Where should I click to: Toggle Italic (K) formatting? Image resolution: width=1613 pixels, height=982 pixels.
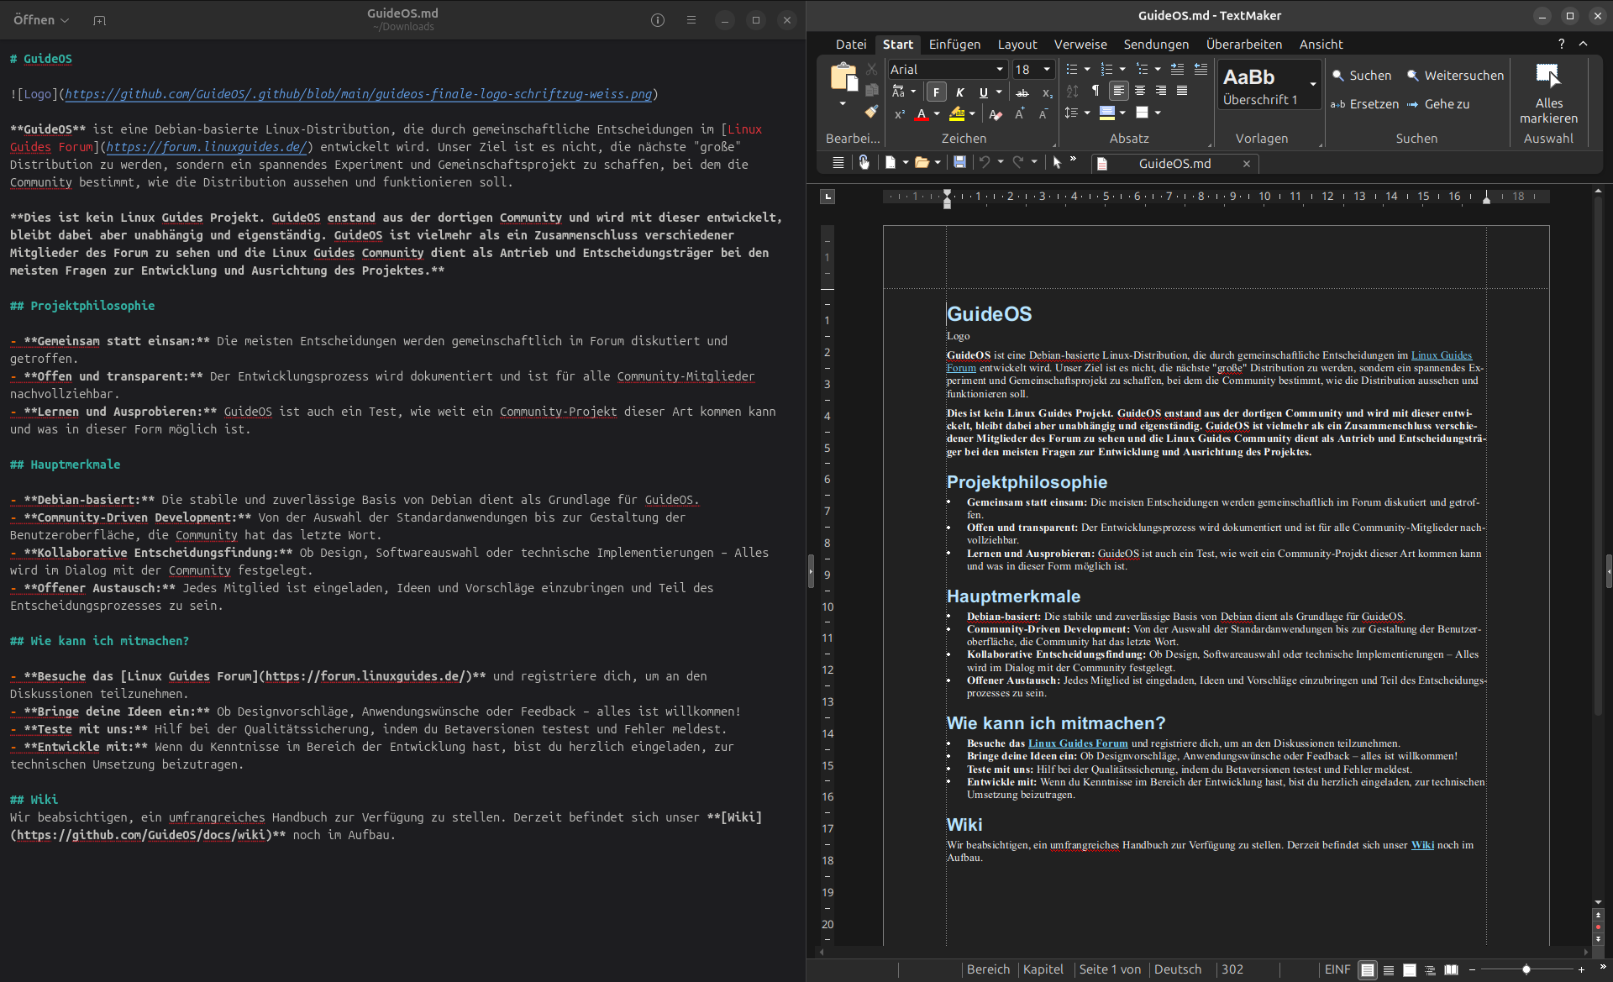click(x=959, y=92)
